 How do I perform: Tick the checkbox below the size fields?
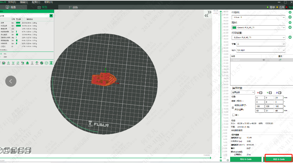(x=233, y=115)
